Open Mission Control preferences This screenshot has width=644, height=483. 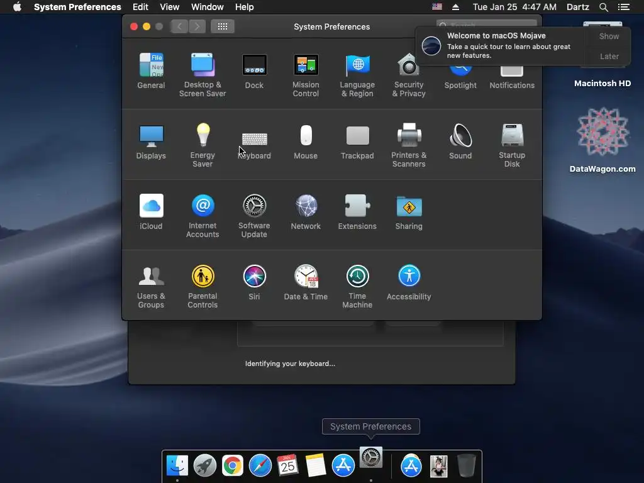[306, 75]
